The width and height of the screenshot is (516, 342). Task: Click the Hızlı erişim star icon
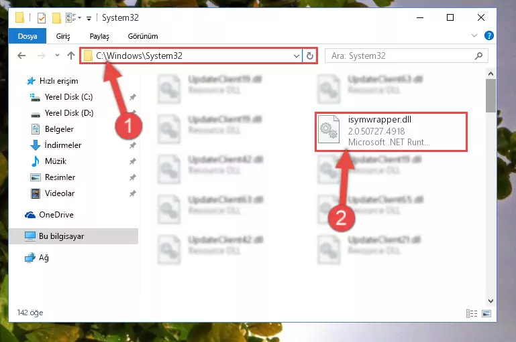click(x=31, y=81)
